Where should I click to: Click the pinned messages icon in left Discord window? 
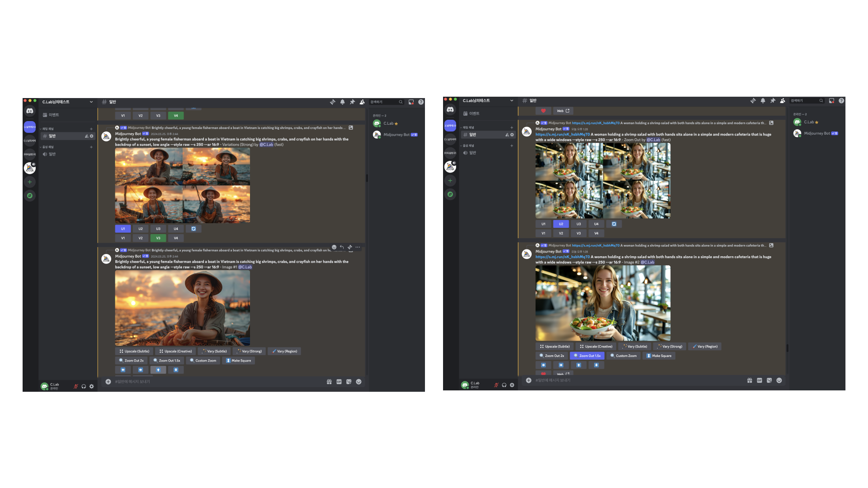click(352, 102)
